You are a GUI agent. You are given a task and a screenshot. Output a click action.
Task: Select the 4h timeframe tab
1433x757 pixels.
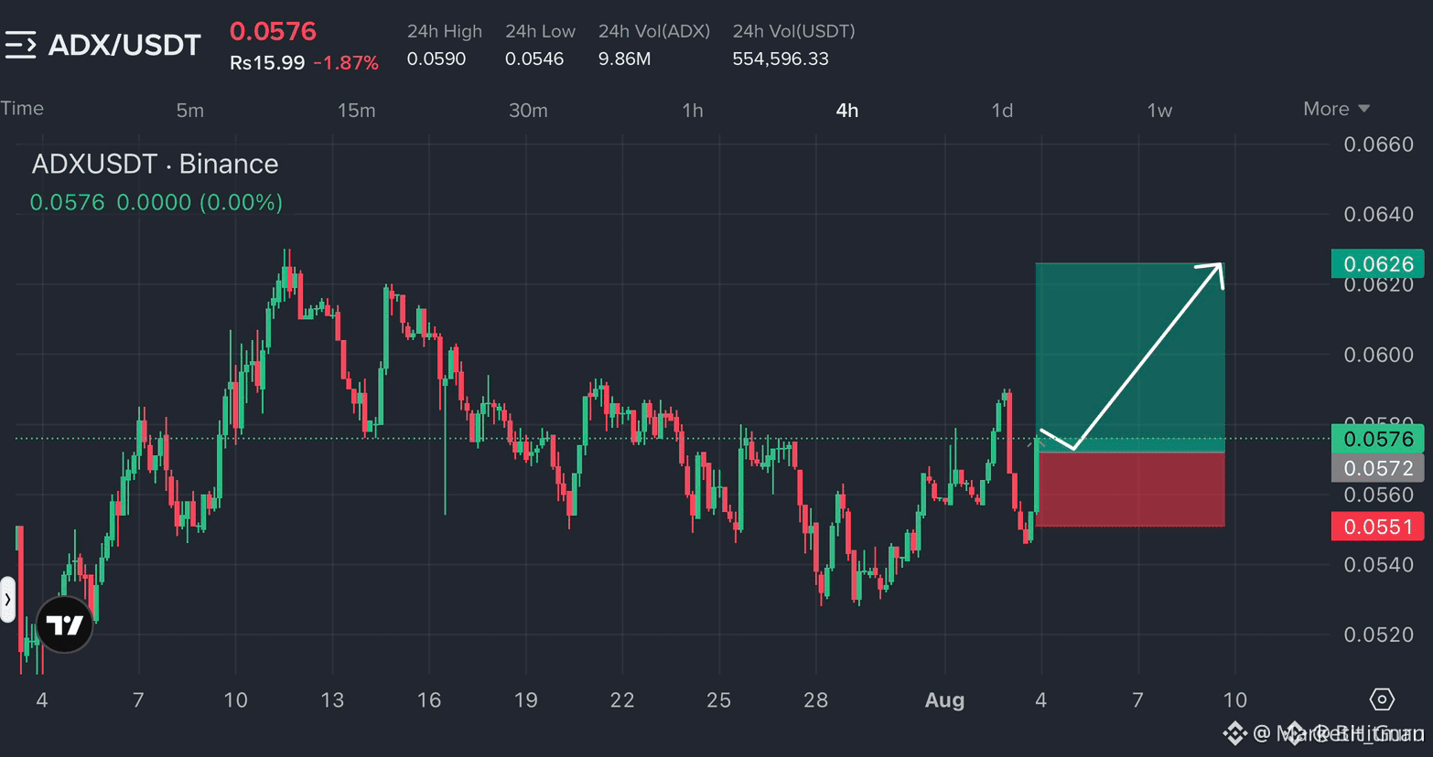coord(847,111)
